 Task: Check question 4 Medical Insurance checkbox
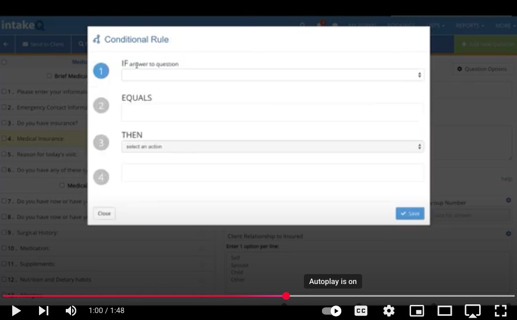[4, 138]
